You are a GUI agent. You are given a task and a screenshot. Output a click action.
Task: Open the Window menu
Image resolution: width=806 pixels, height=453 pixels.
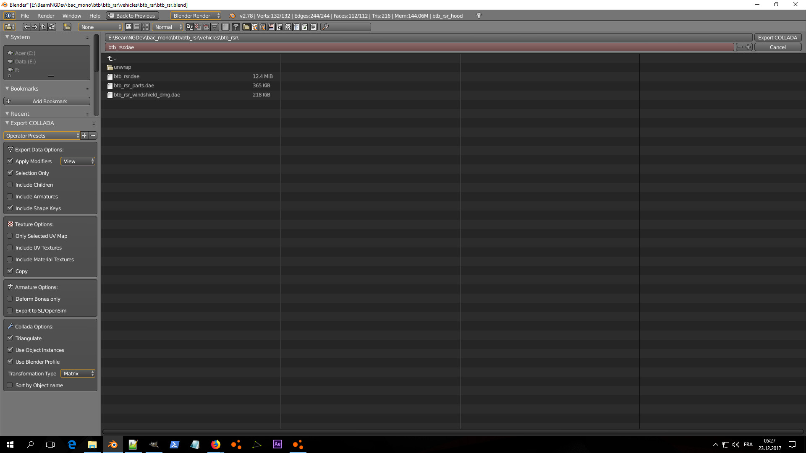72,16
